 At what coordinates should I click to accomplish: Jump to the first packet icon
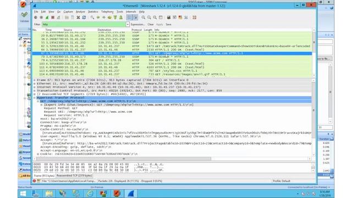pyautogui.click(x=115, y=18)
